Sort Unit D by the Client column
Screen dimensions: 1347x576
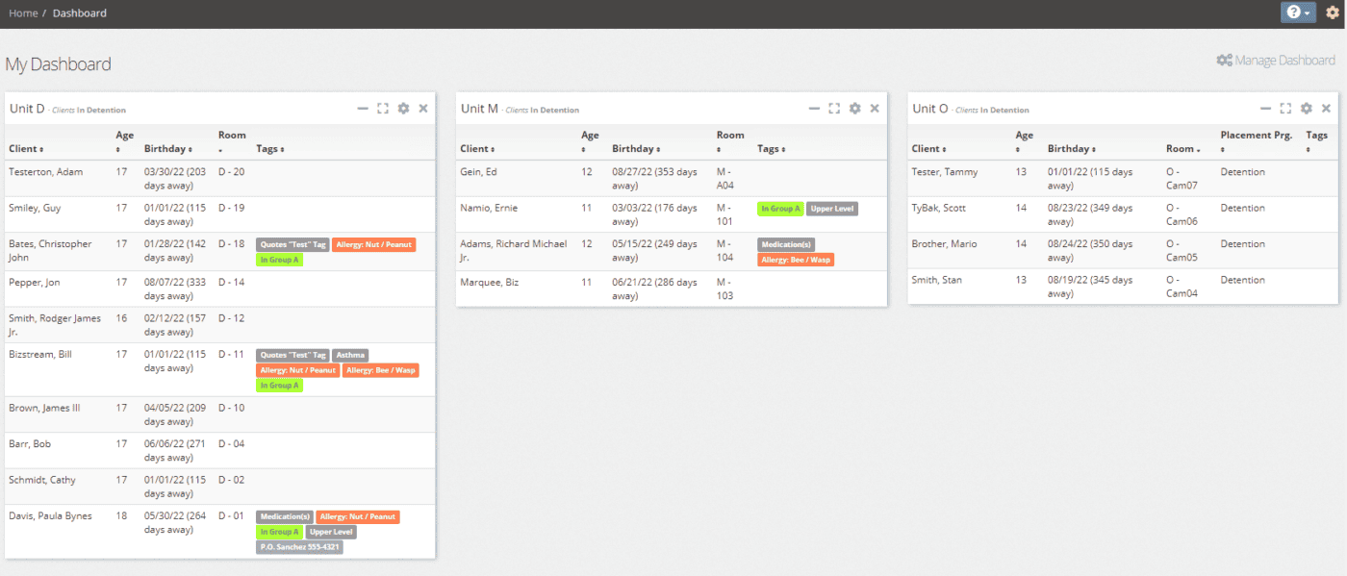(x=26, y=149)
